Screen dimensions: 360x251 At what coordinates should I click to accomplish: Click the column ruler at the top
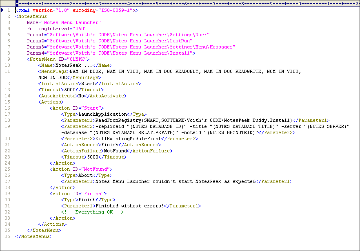point(188,3)
